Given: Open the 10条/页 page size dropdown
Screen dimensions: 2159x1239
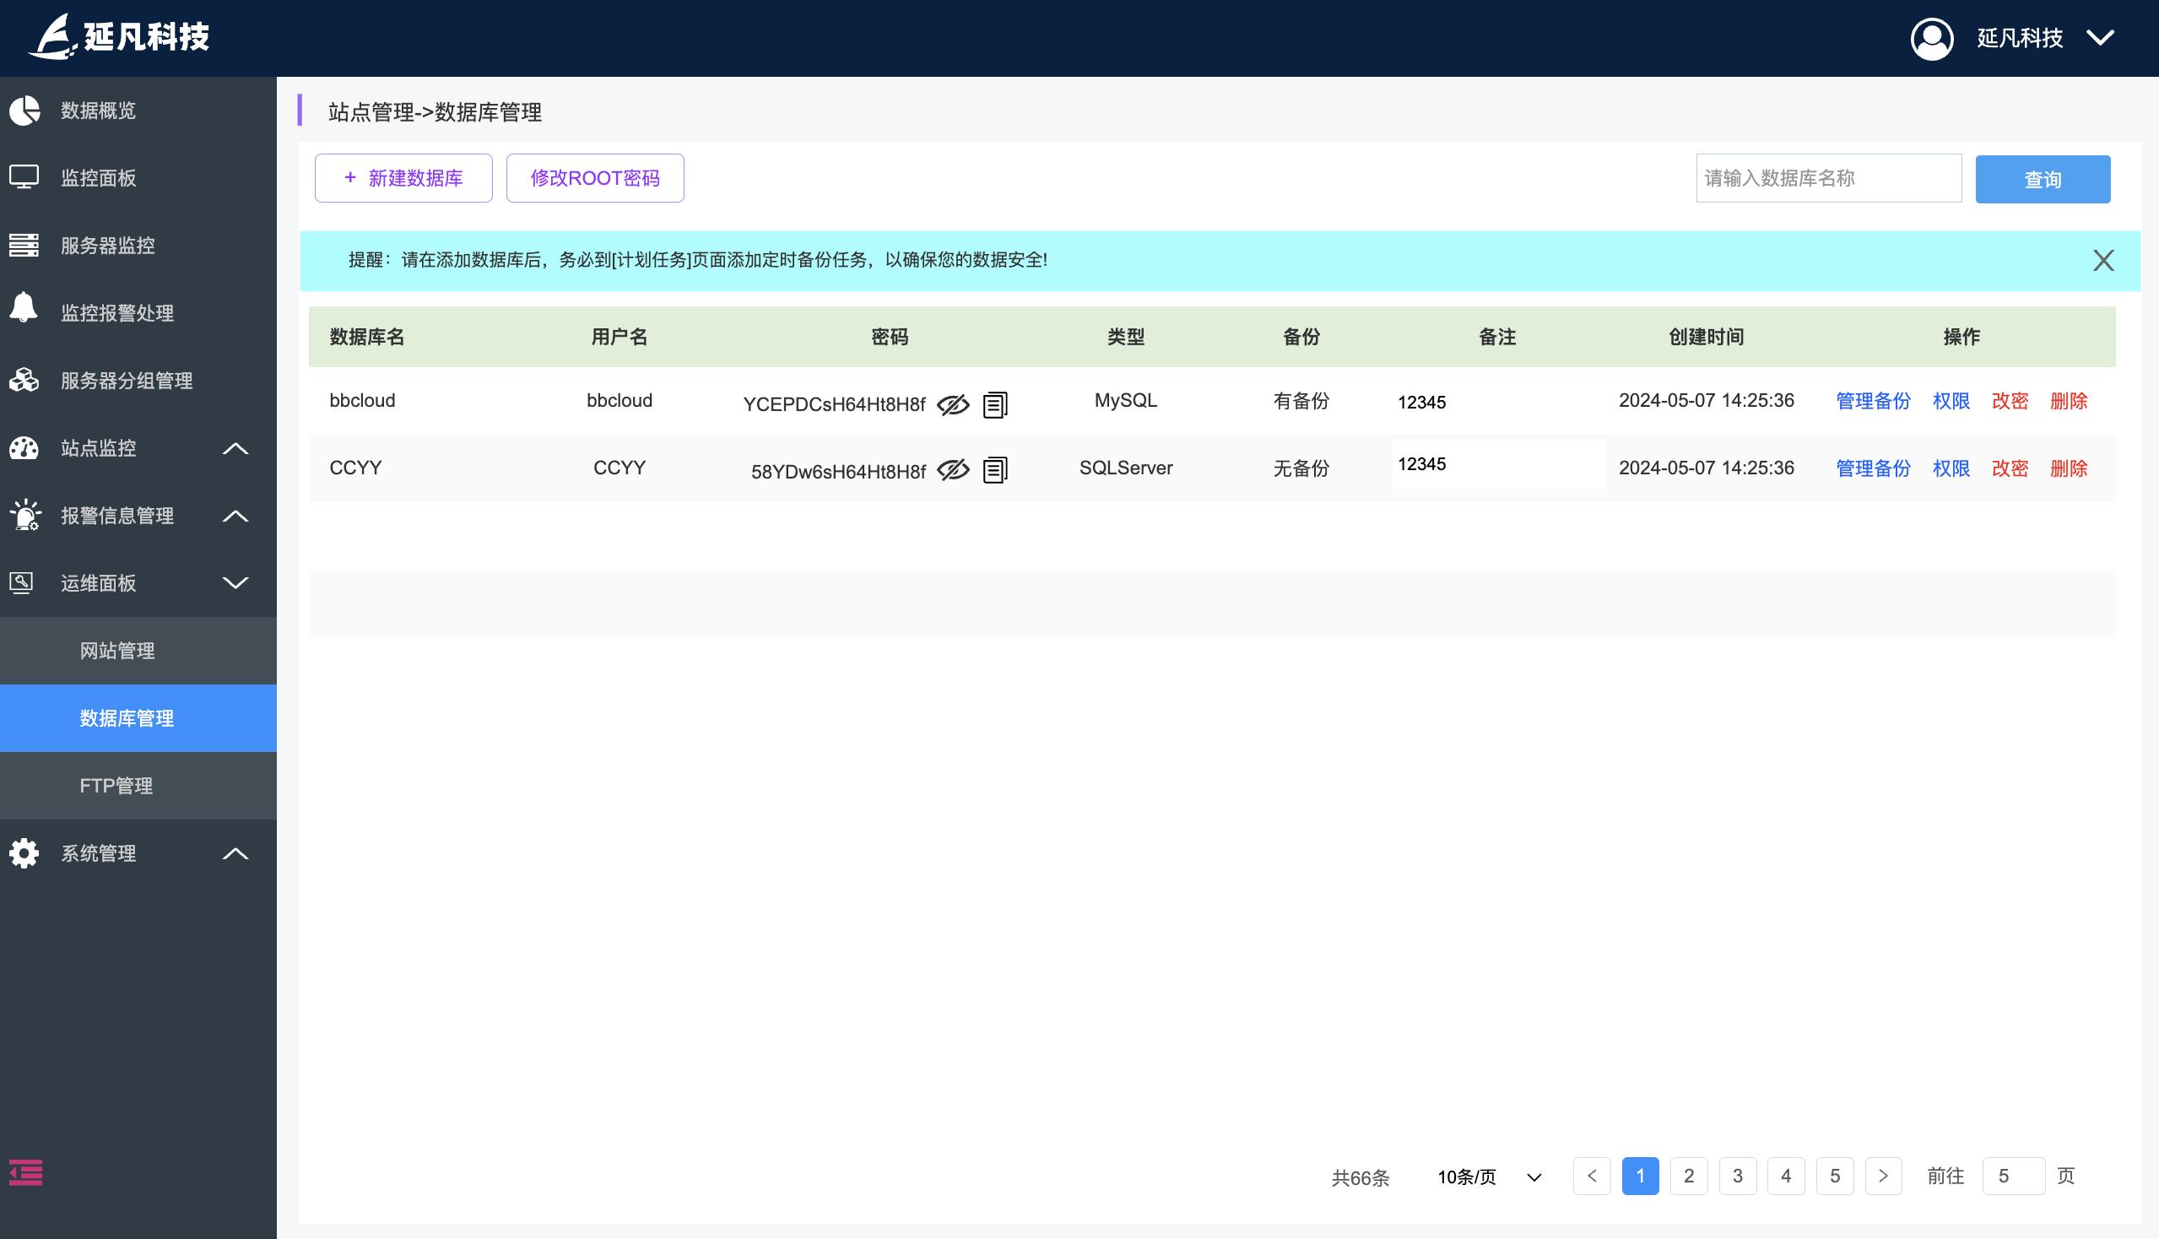Looking at the screenshot, I should coord(1489,1177).
